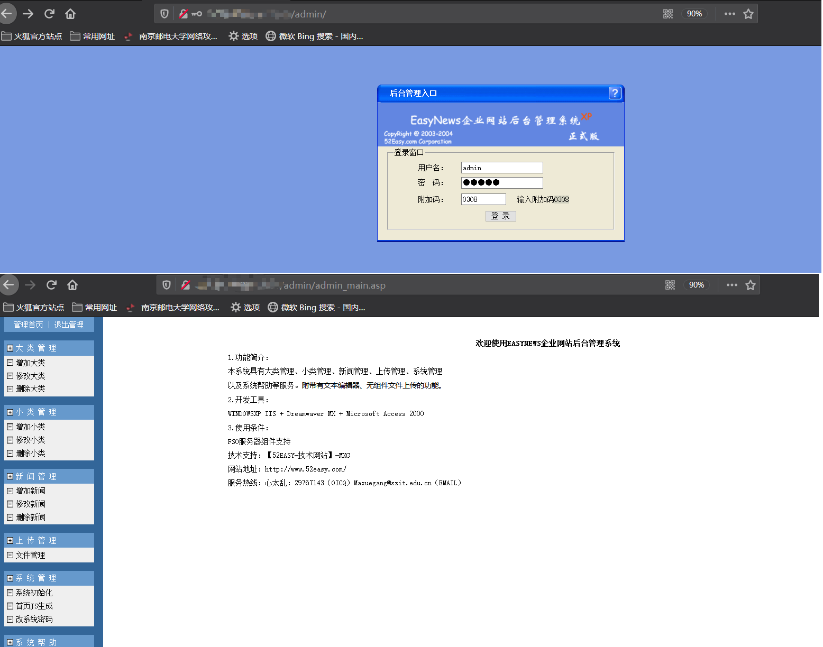Image resolution: width=823 pixels, height=647 pixels.
Task: Open 改系统密码
Action: (34, 619)
